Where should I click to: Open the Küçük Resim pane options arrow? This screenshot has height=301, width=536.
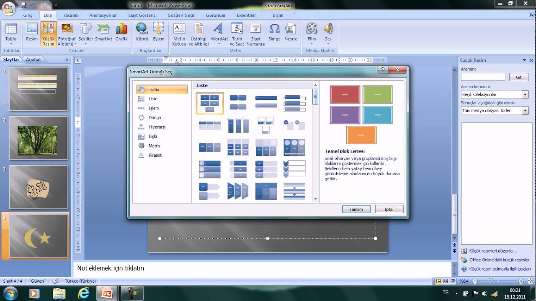pyautogui.click(x=524, y=60)
